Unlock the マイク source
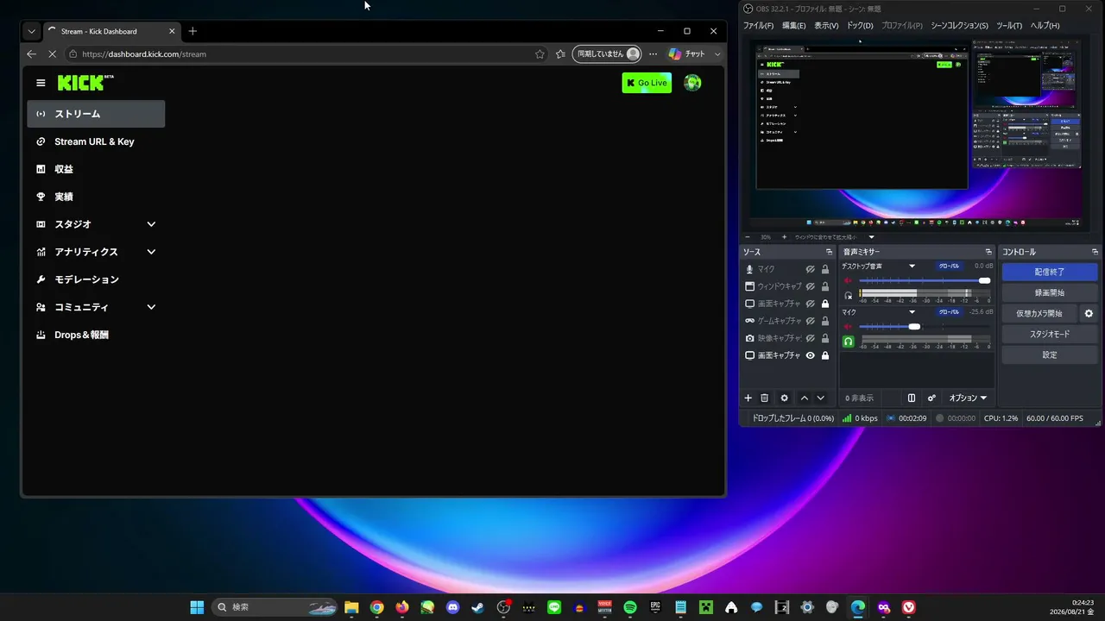The width and height of the screenshot is (1105, 621). (825, 269)
